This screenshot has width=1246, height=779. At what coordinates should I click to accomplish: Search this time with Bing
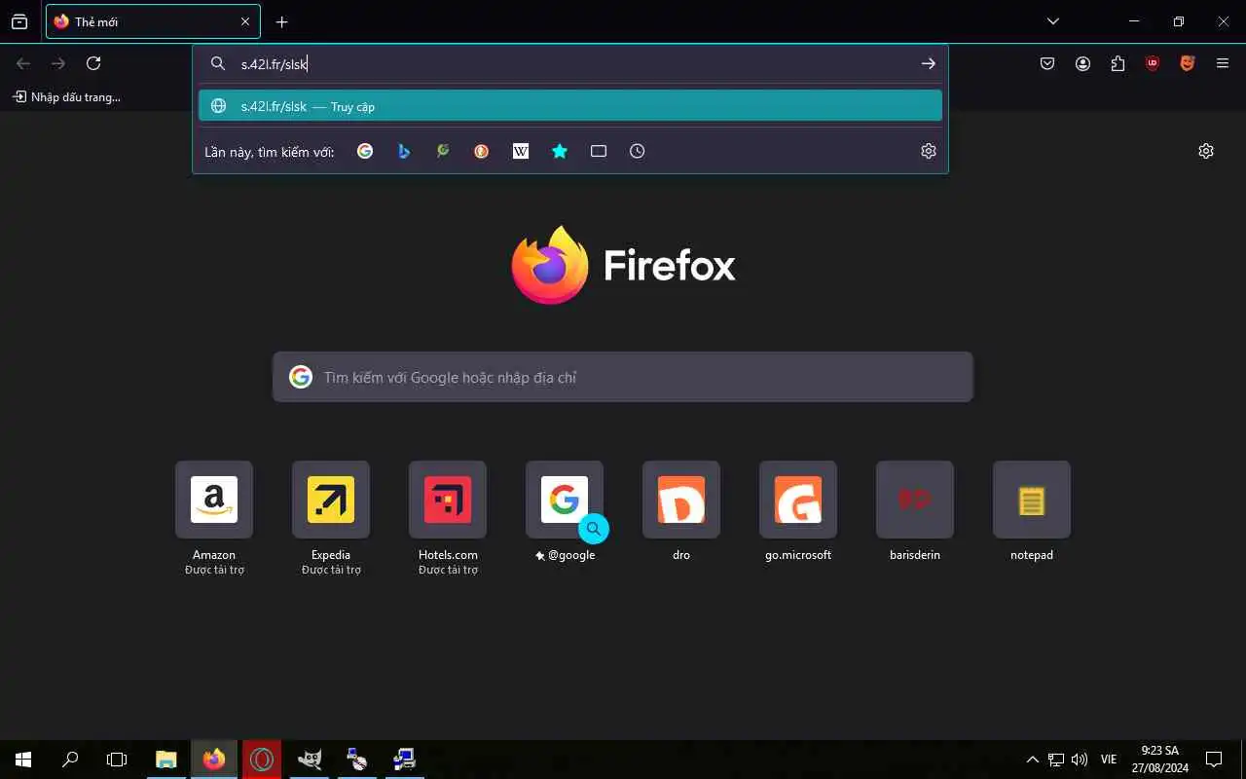tap(404, 151)
